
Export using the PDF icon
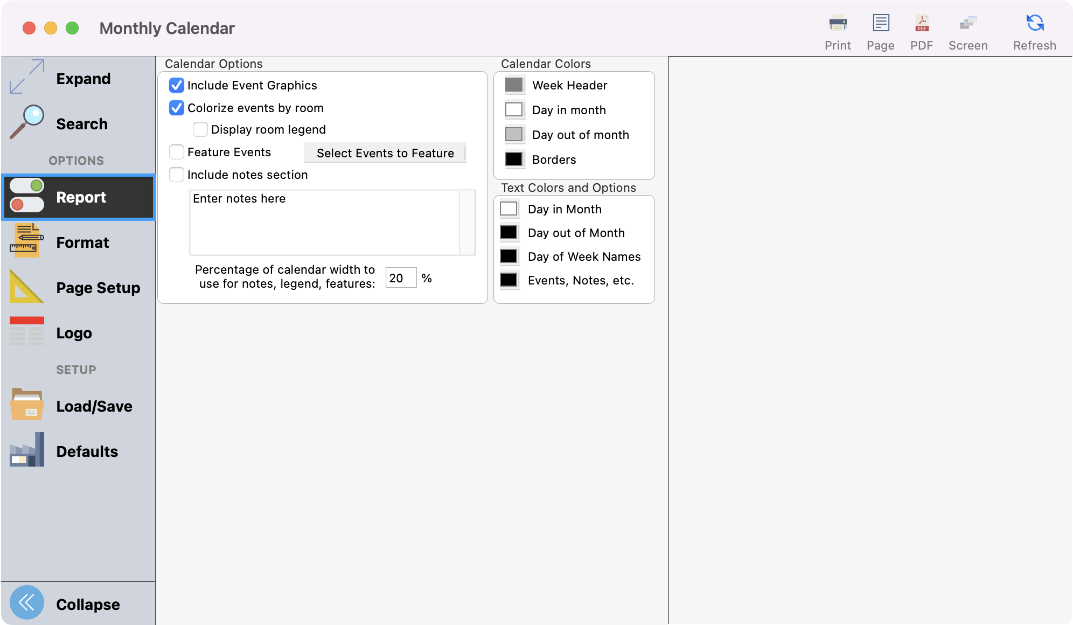click(922, 24)
